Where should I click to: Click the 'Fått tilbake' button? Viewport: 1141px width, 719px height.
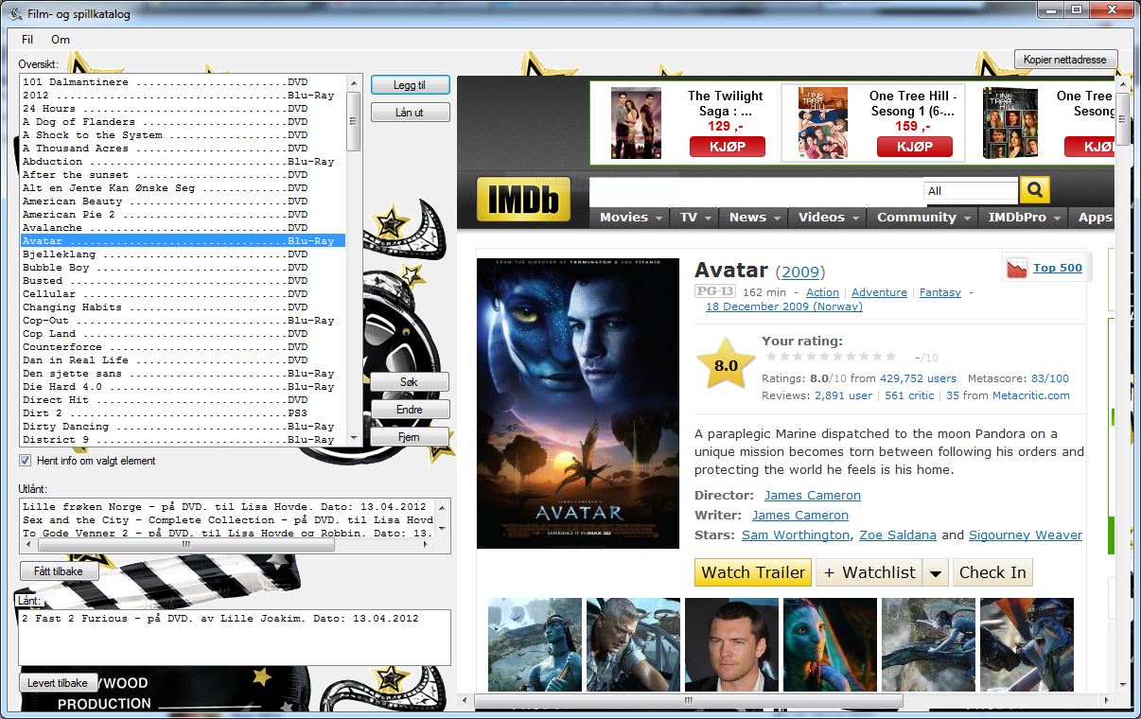pos(59,571)
